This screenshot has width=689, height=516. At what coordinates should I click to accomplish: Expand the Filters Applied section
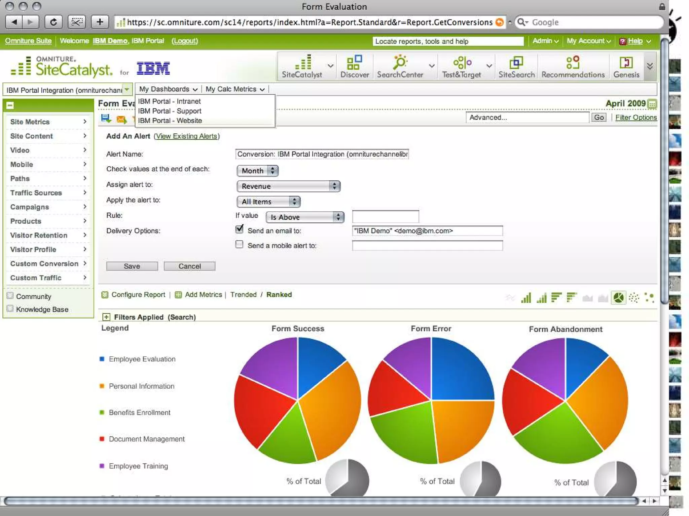(106, 317)
